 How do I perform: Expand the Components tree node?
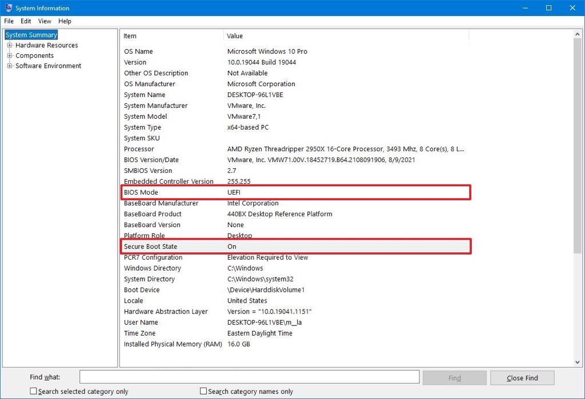point(10,55)
